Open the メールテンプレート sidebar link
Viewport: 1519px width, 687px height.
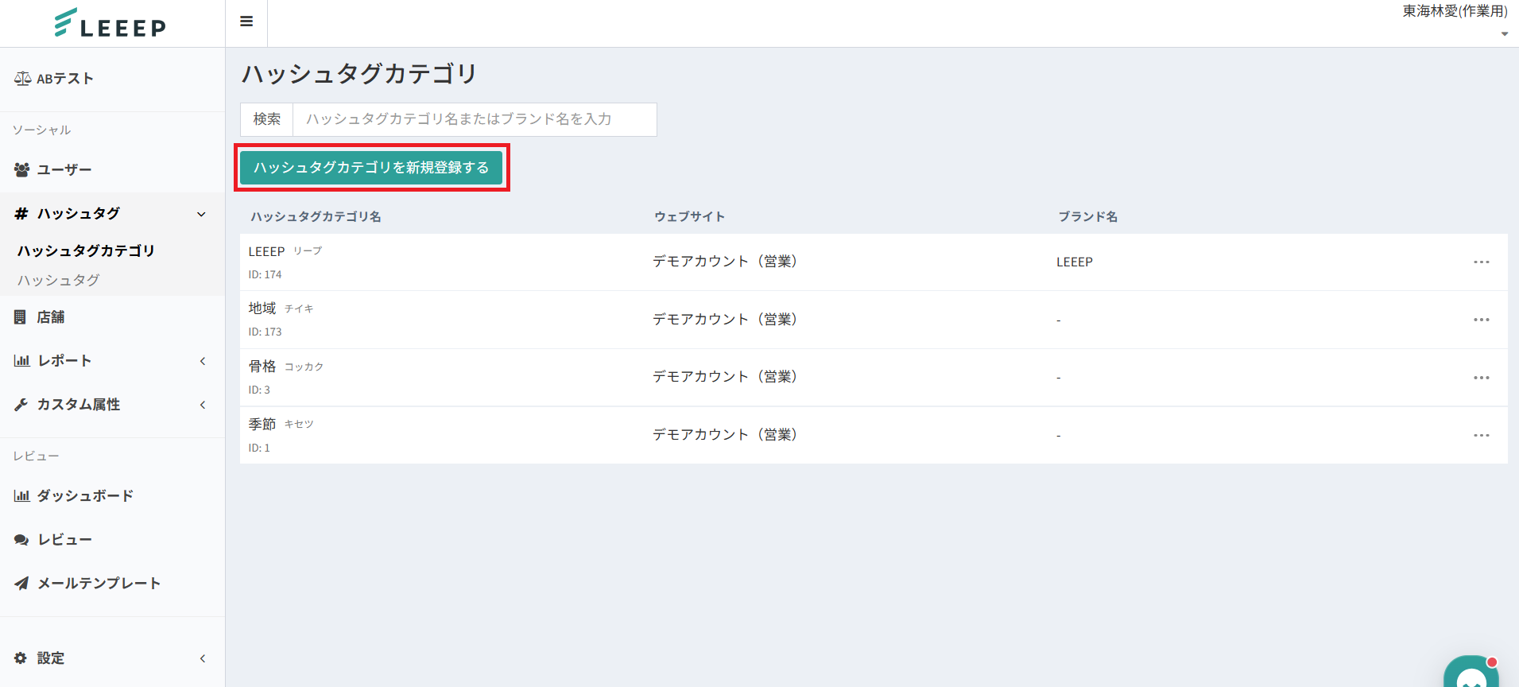(99, 584)
